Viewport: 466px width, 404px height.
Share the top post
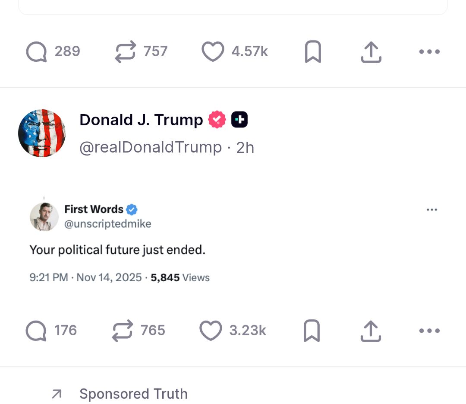371,52
